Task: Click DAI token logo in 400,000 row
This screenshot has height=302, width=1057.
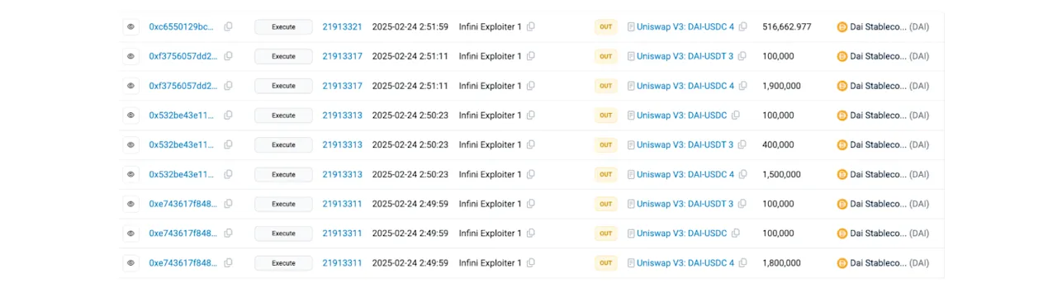Action: [x=842, y=144]
